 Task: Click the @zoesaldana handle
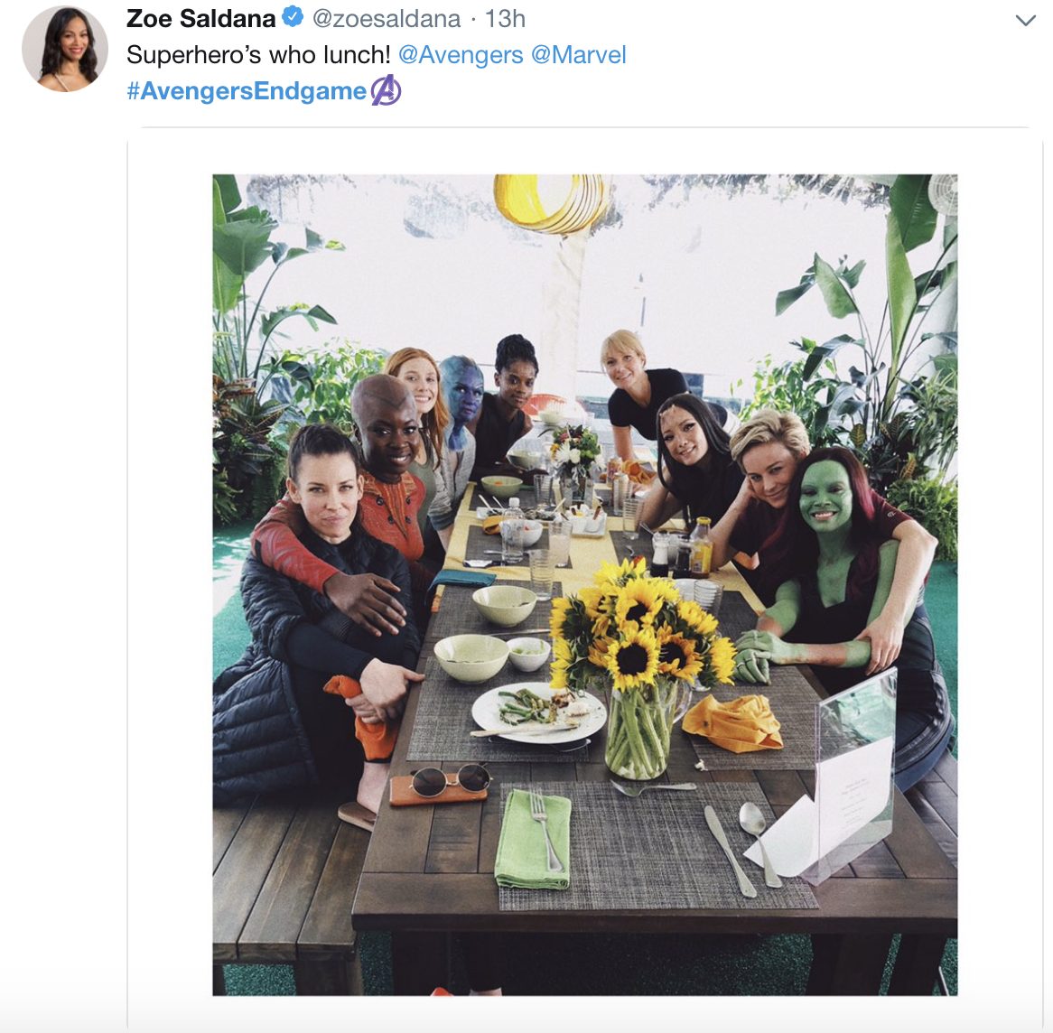[387, 18]
